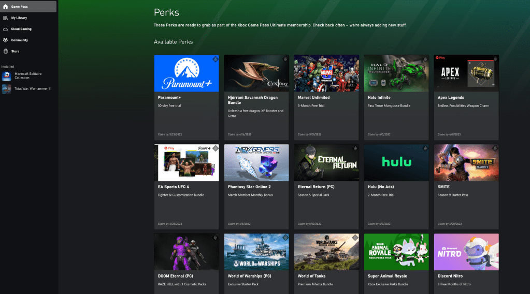Screen dimensions: 530x294
Task: Click 'Premium Trifecta Bundle' text
Action: coord(316,284)
